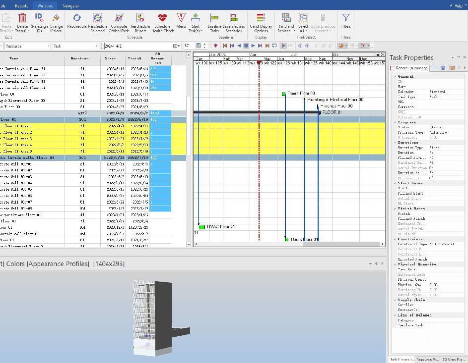The image size is (468, 363).
Task: Click the focus date field 2024/4/2
Action: (139, 46)
